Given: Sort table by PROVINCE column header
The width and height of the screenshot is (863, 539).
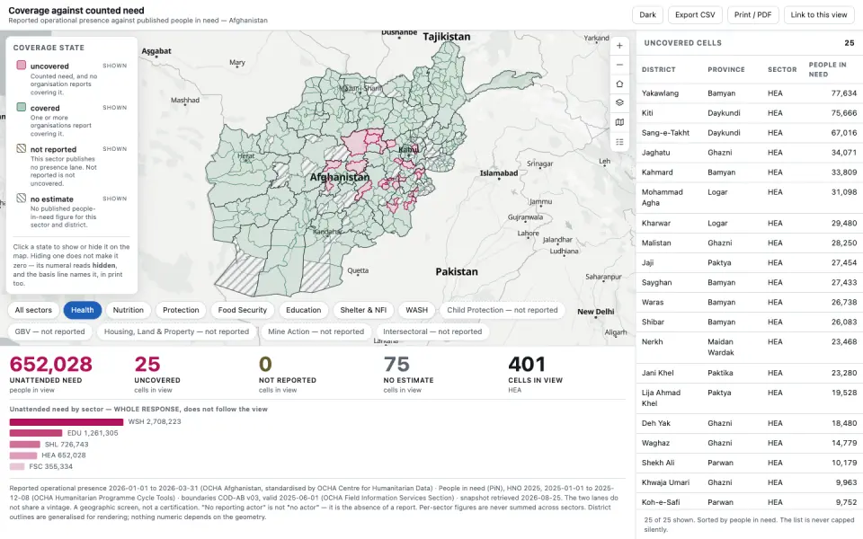Looking at the screenshot, I should pyautogui.click(x=726, y=70).
